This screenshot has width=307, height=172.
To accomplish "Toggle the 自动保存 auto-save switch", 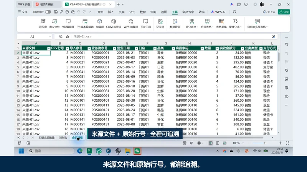I will 48,12.
